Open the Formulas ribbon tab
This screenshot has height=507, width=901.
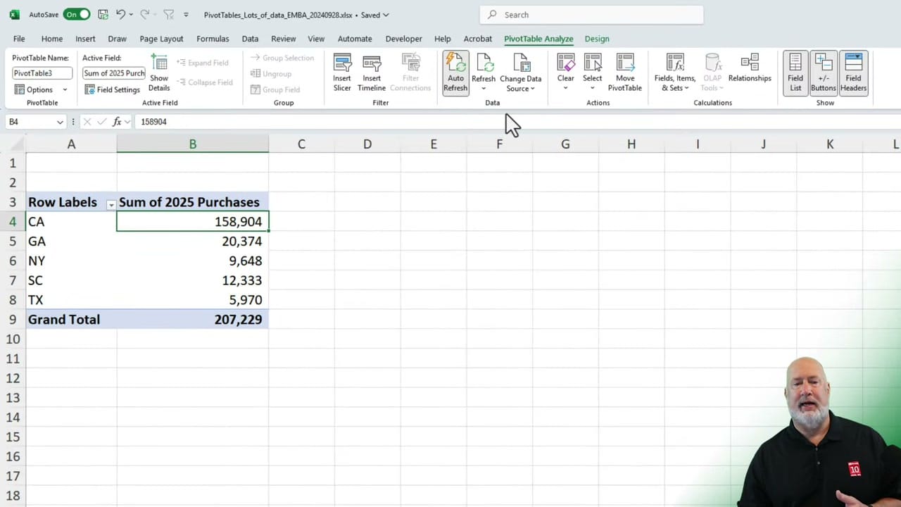point(213,39)
